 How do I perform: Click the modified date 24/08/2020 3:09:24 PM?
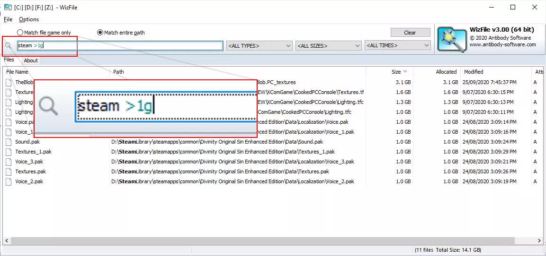pos(490,142)
